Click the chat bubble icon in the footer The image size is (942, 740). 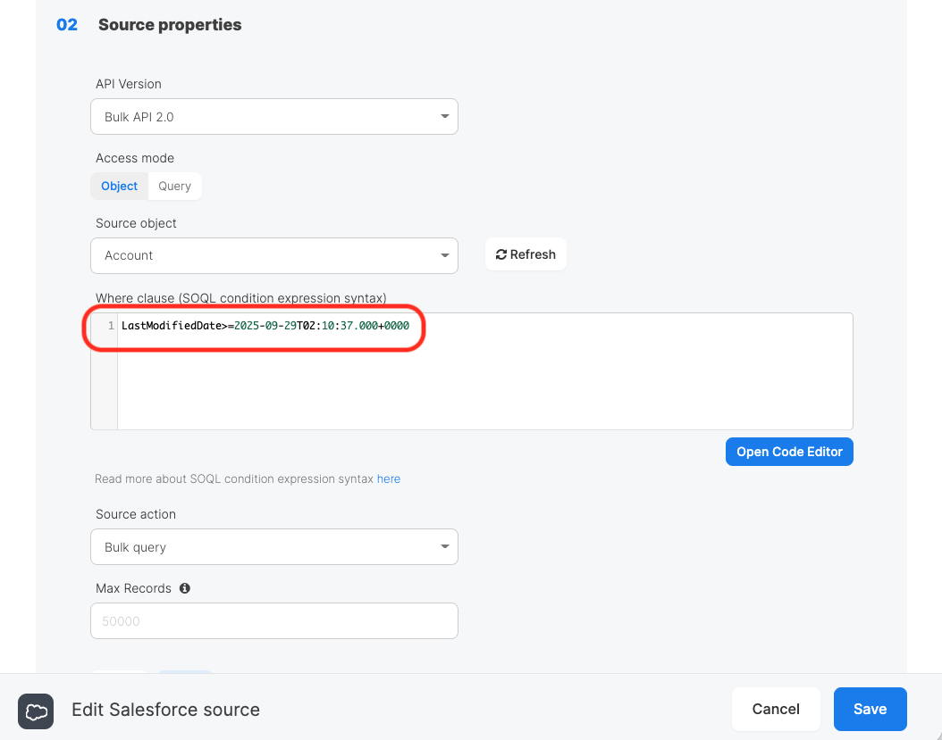pos(36,711)
